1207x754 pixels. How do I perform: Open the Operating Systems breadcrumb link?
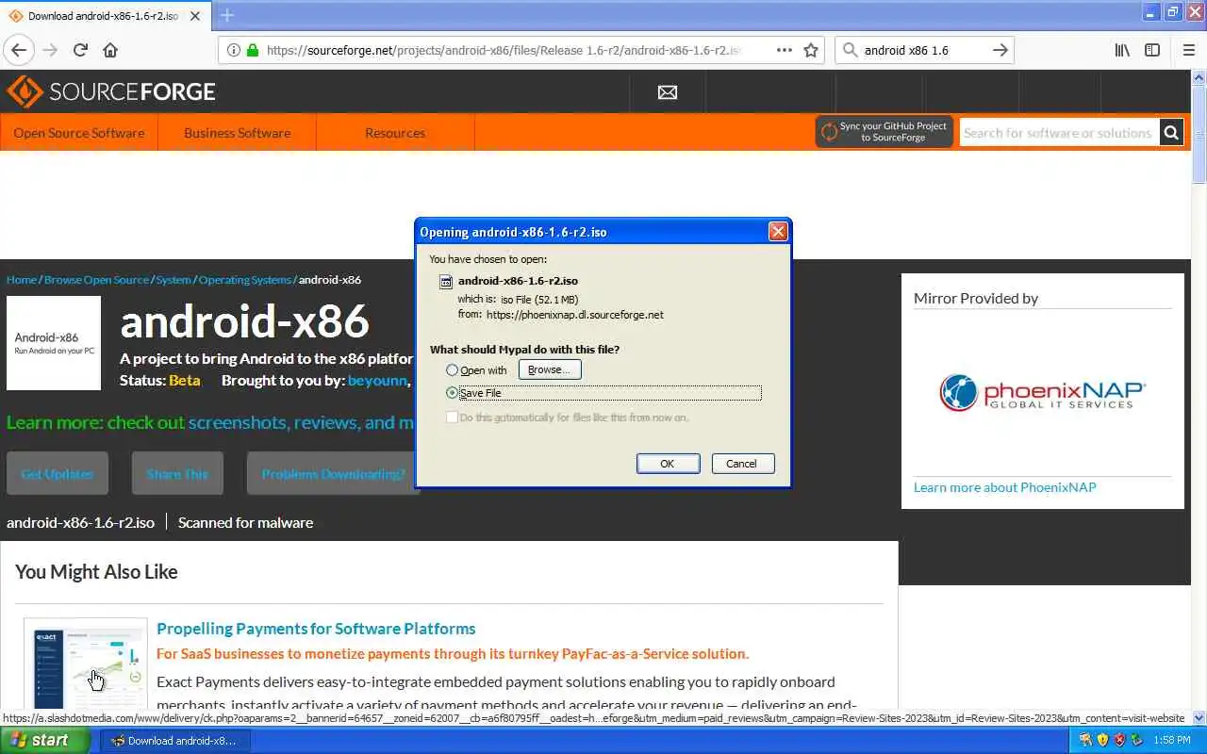(245, 280)
